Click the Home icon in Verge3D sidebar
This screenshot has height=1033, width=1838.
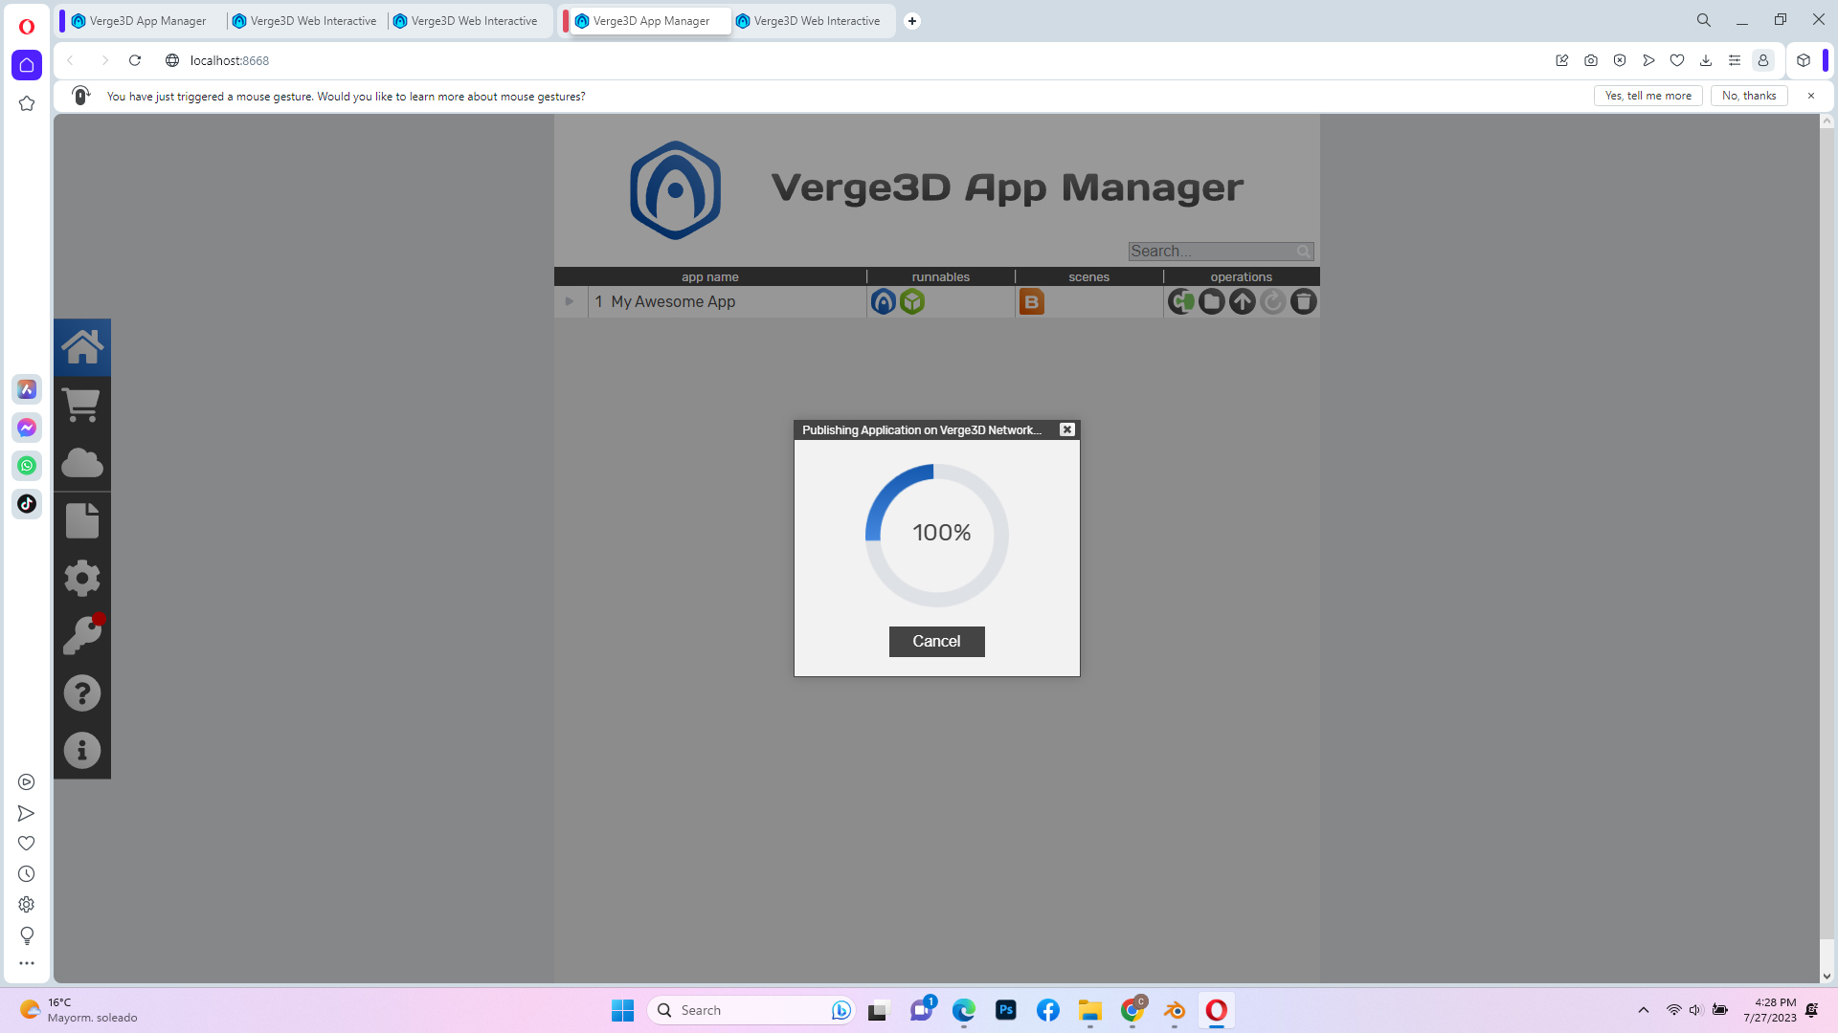pyautogui.click(x=82, y=347)
